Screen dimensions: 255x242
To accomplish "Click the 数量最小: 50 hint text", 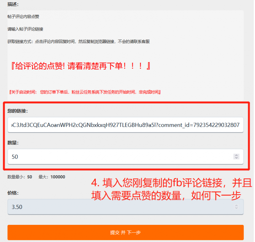I will point(20,177).
